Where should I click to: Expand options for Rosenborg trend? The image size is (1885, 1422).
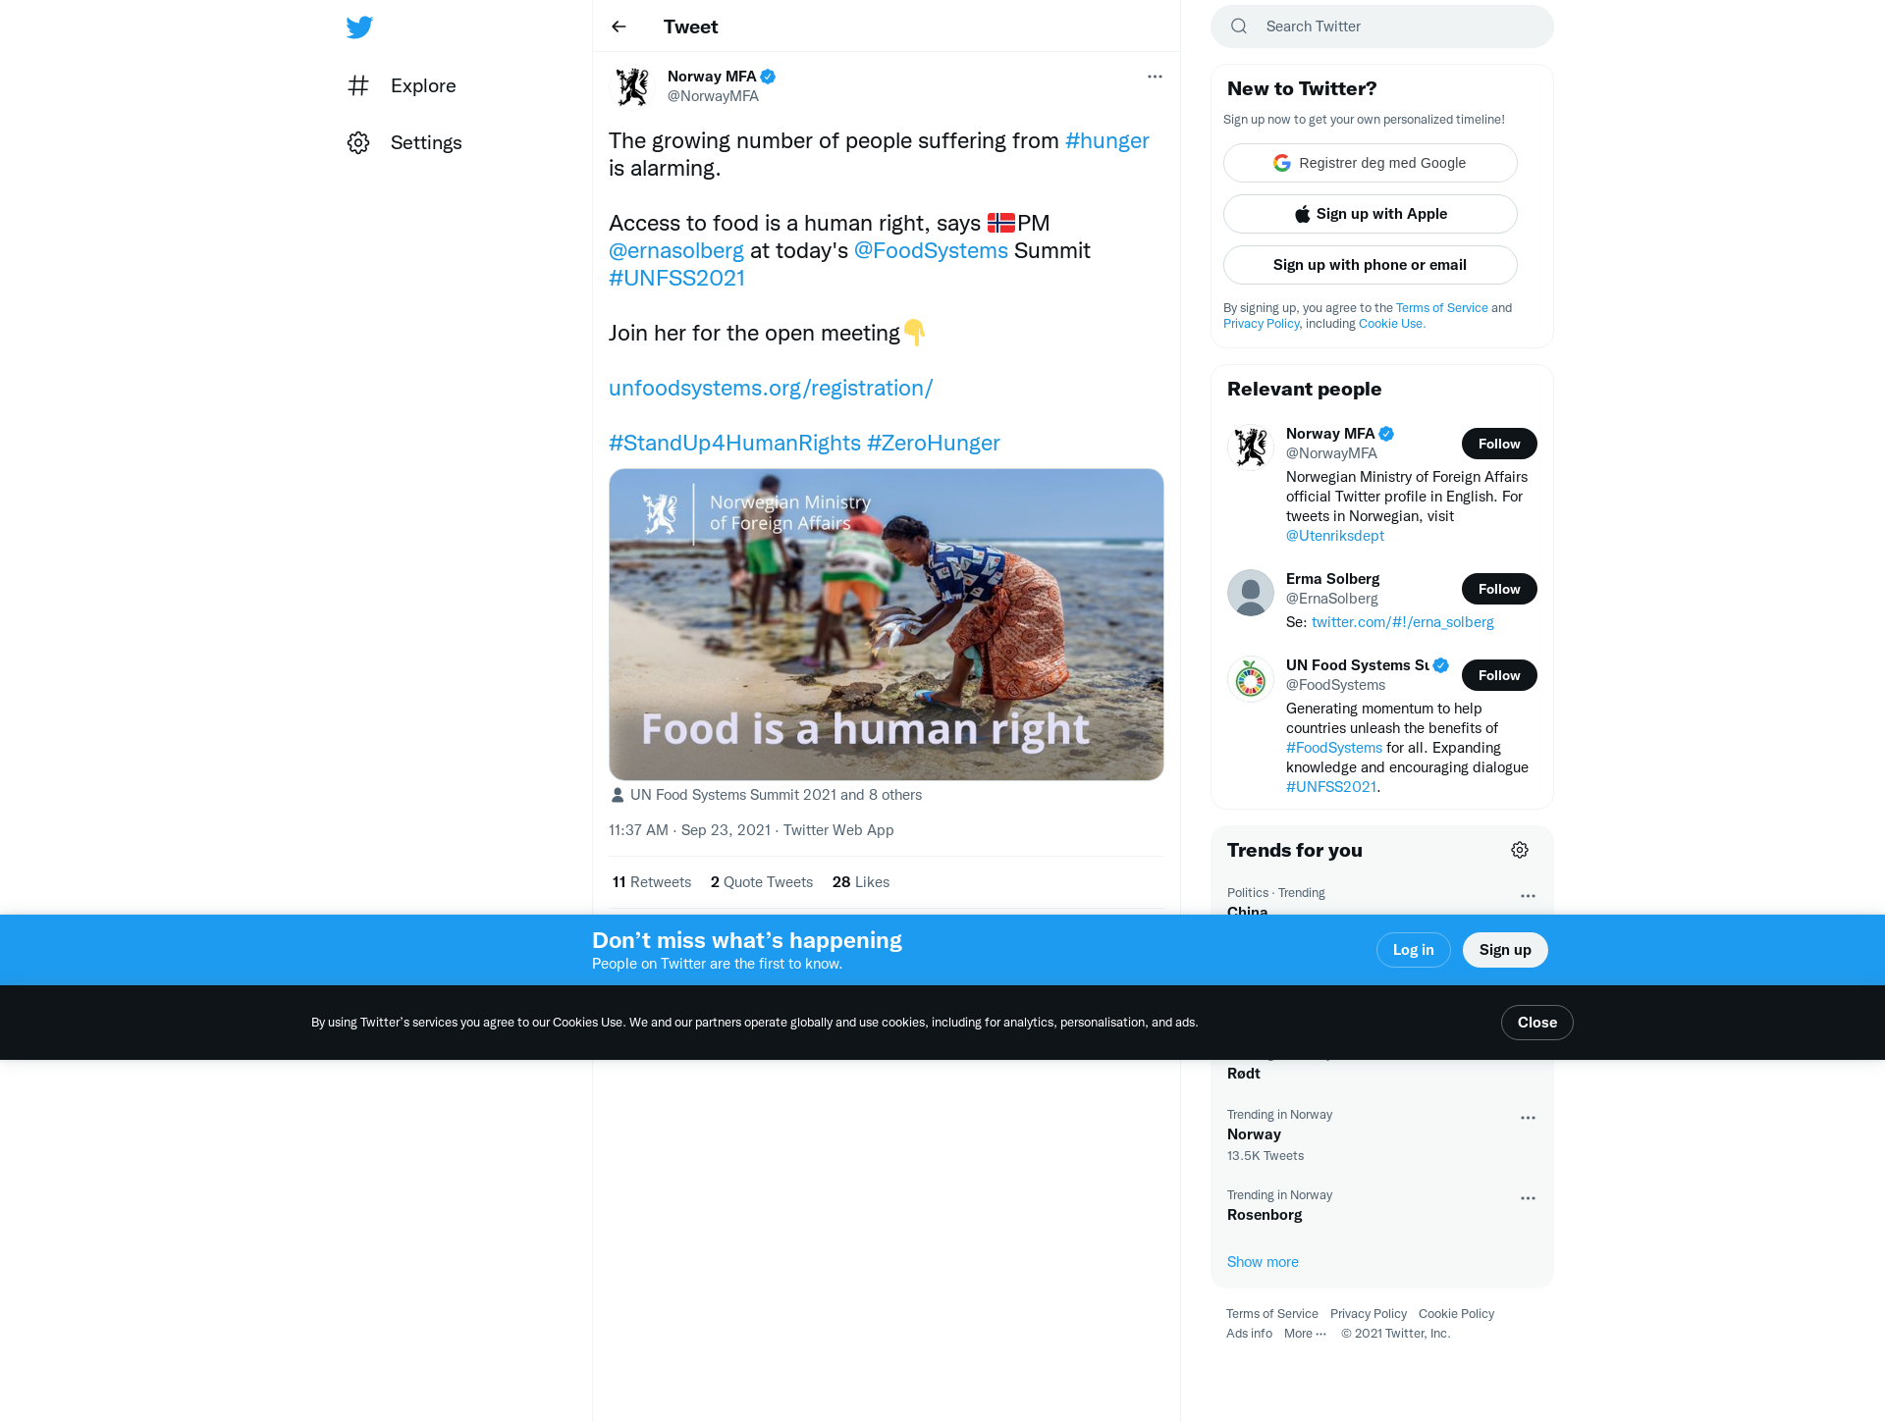coord(1528,1198)
